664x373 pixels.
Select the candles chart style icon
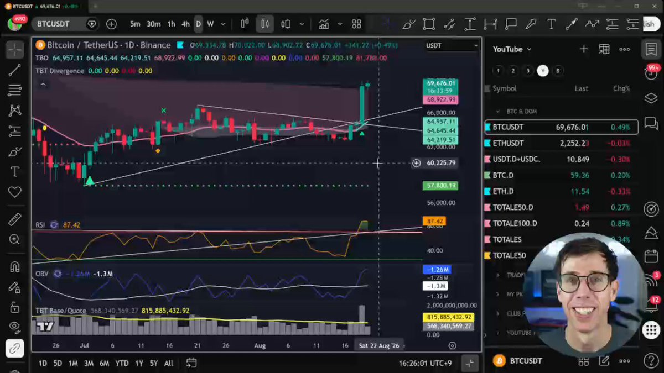coord(264,24)
